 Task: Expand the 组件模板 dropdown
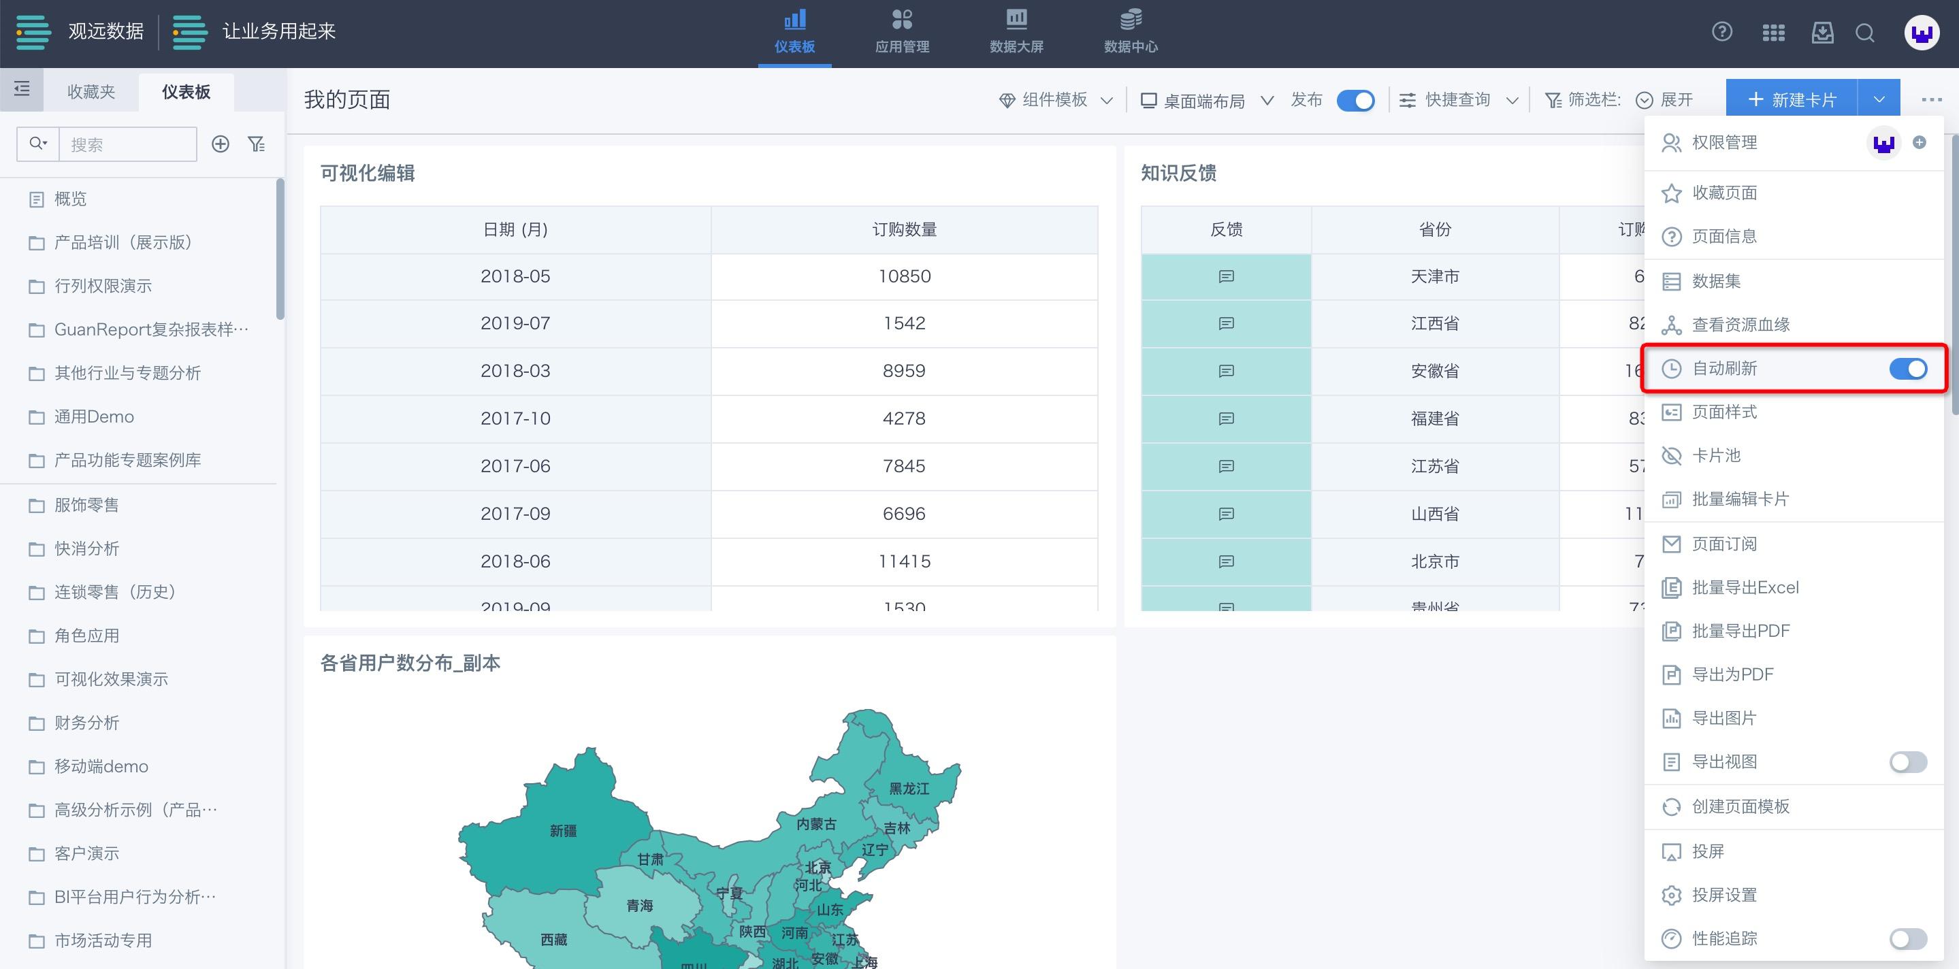click(1056, 100)
